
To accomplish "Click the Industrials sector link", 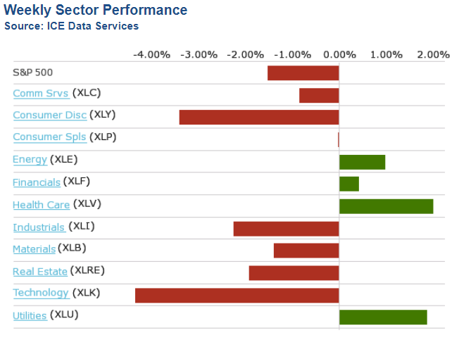I will (x=39, y=227).
